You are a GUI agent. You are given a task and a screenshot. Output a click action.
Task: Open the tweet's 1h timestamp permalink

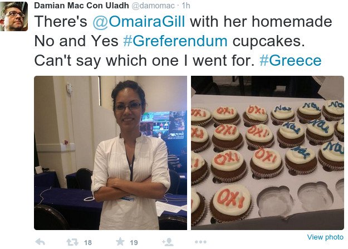(x=186, y=6)
